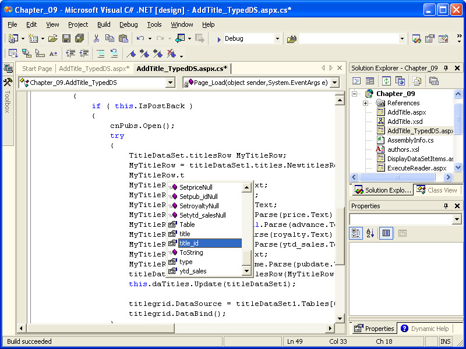The image size is (466, 349).
Task: Click the Open File folder icon
Action: (x=53, y=38)
